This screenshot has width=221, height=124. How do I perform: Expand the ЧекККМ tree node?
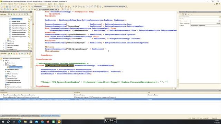[x=4, y=48]
